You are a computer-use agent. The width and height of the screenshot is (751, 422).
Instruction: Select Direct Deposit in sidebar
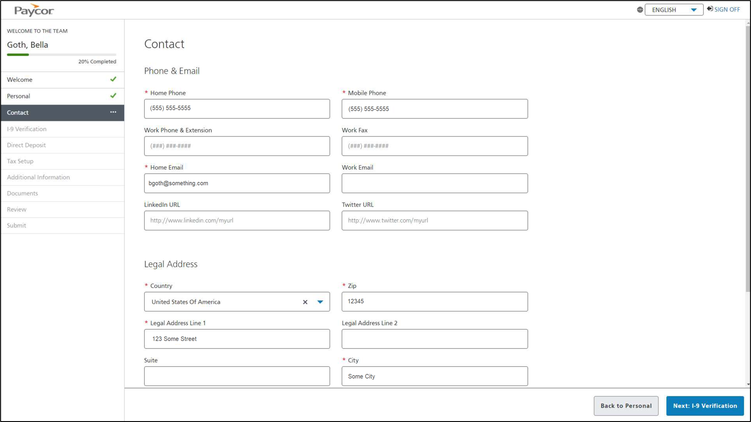click(26, 145)
